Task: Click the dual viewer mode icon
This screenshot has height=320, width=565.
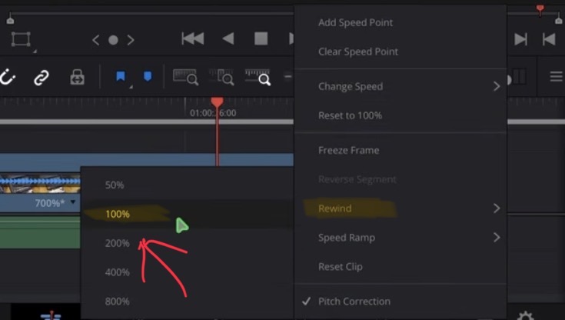Action: (x=517, y=77)
